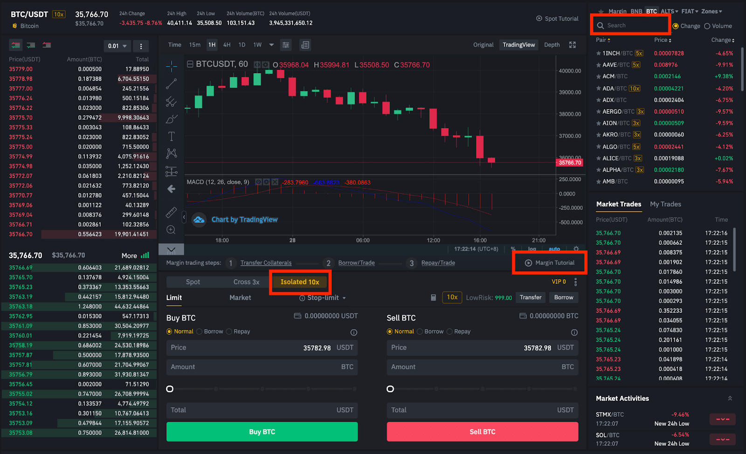Open the My Trades tab
This screenshot has width=746, height=454.
[x=665, y=204]
